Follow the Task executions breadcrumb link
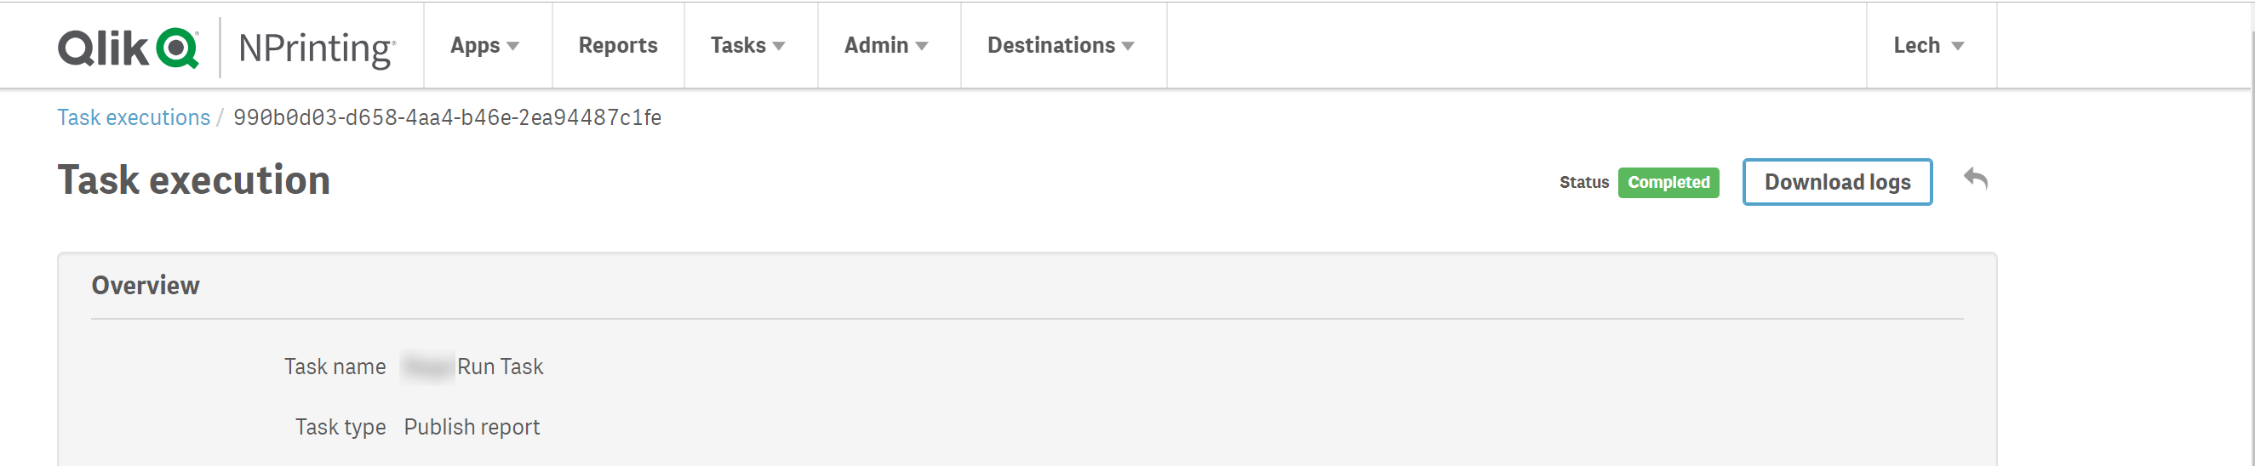This screenshot has height=466, width=2255. pos(134,118)
